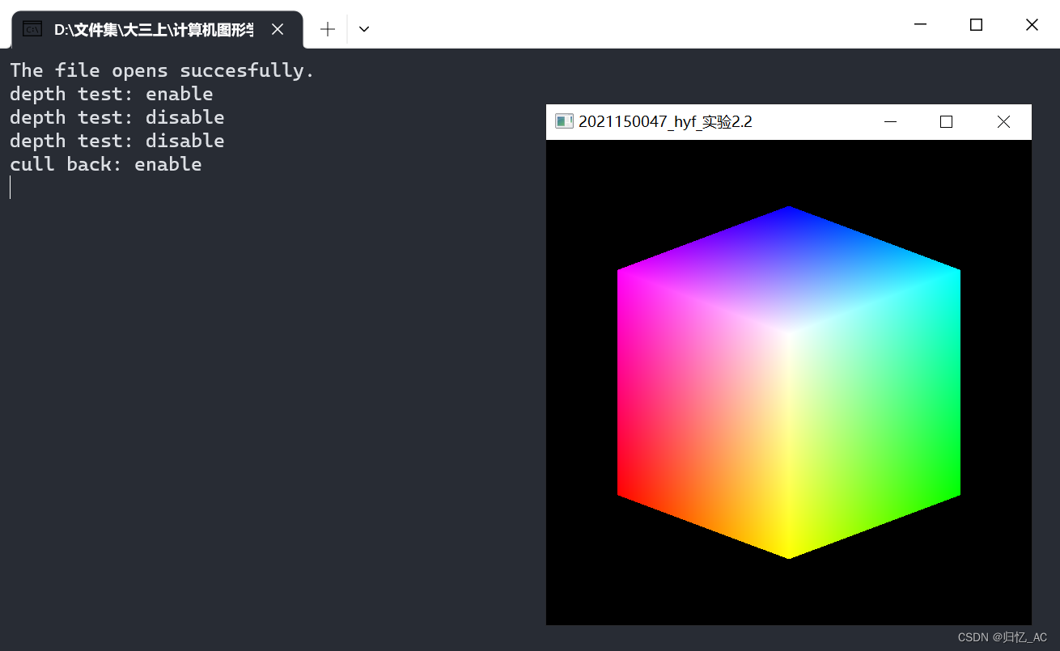Click the "The file opens succesfully." line

click(x=162, y=70)
